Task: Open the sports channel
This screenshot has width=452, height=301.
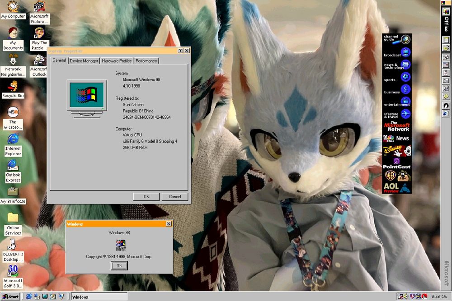Action: pyautogui.click(x=397, y=78)
